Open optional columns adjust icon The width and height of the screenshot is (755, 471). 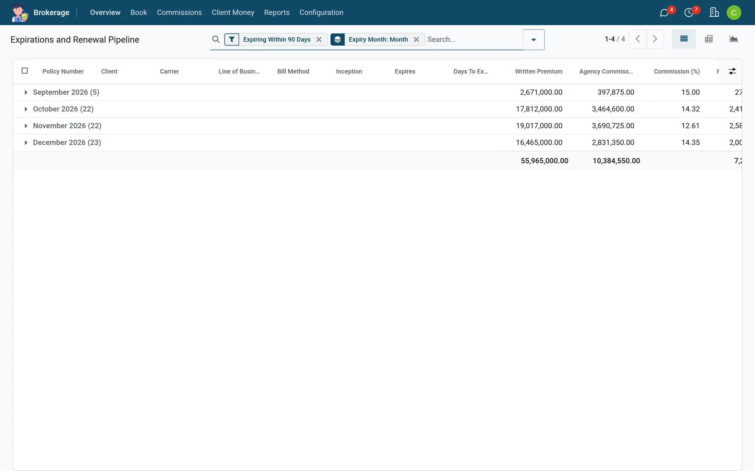pyautogui.click(x=732, y=71)
